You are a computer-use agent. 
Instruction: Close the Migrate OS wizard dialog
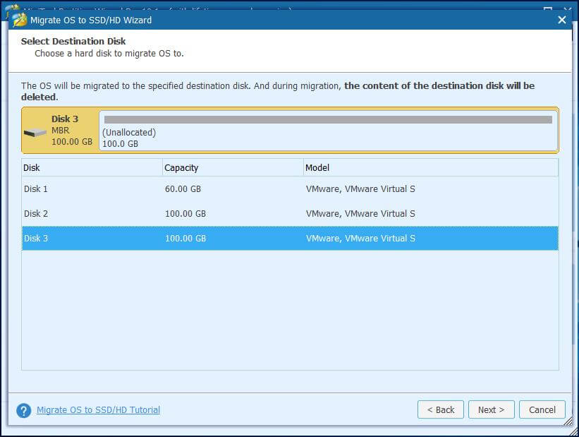tap(562, 20)
